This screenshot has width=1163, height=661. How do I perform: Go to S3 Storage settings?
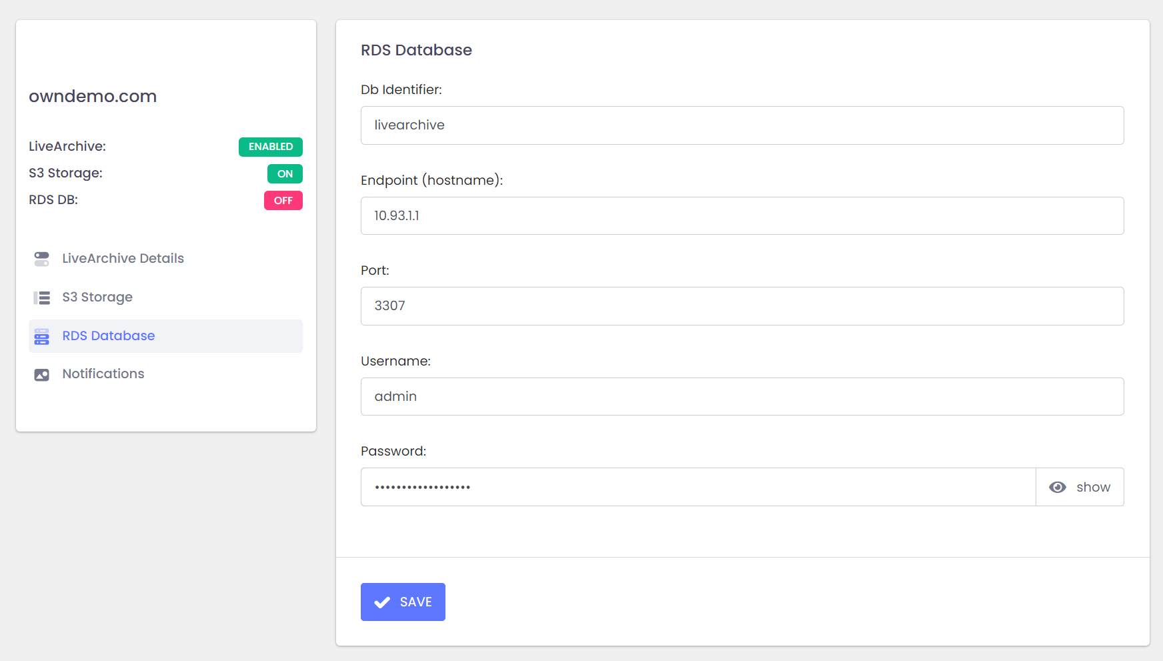click(97, 297)
